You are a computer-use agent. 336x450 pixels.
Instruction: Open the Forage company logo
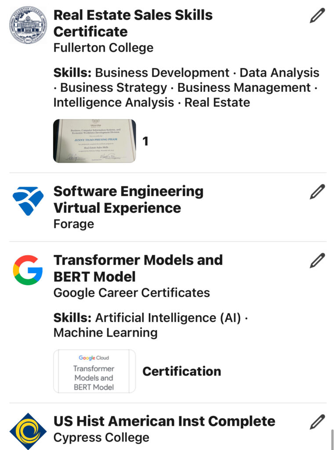coord(28,201)
